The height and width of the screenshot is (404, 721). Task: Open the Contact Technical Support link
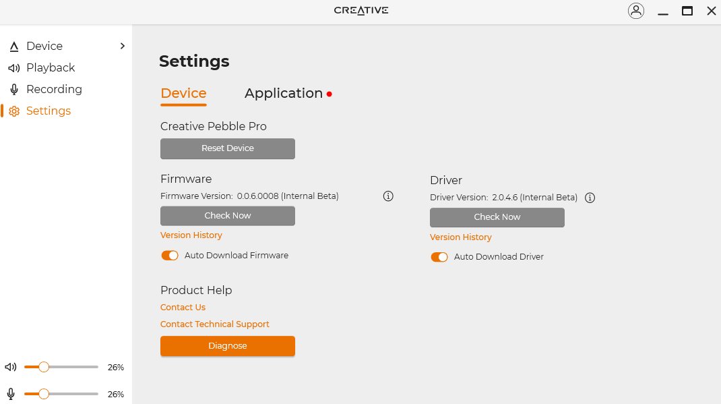pyautogui.click(x=215, y=324)
